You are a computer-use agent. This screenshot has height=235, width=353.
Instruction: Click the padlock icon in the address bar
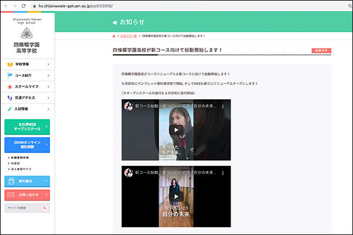click(x=35, y=6)
